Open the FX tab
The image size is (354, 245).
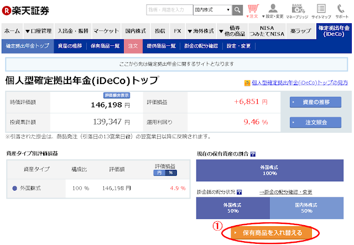(178, 31)
